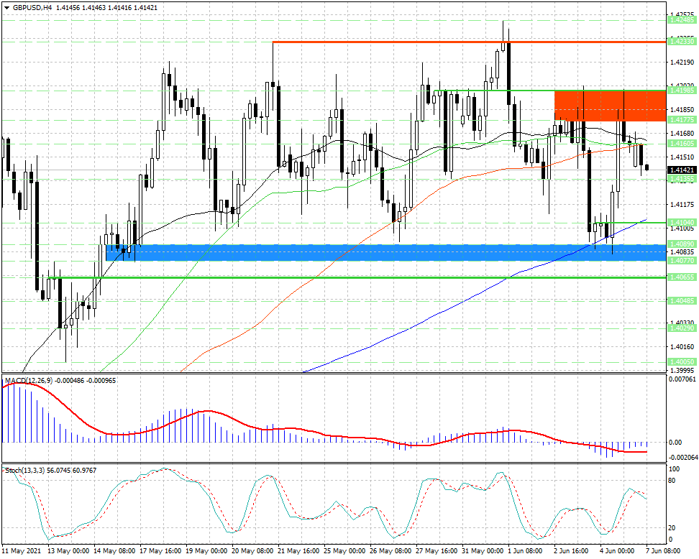Click the 21 May 16:00 time label
The height and width of the screenshot is (559, 699).
pyautogui.click(x=298, y=551)
